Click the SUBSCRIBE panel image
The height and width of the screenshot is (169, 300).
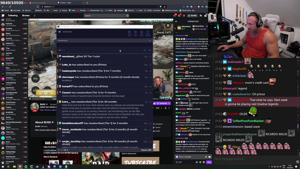pos(141,161)
